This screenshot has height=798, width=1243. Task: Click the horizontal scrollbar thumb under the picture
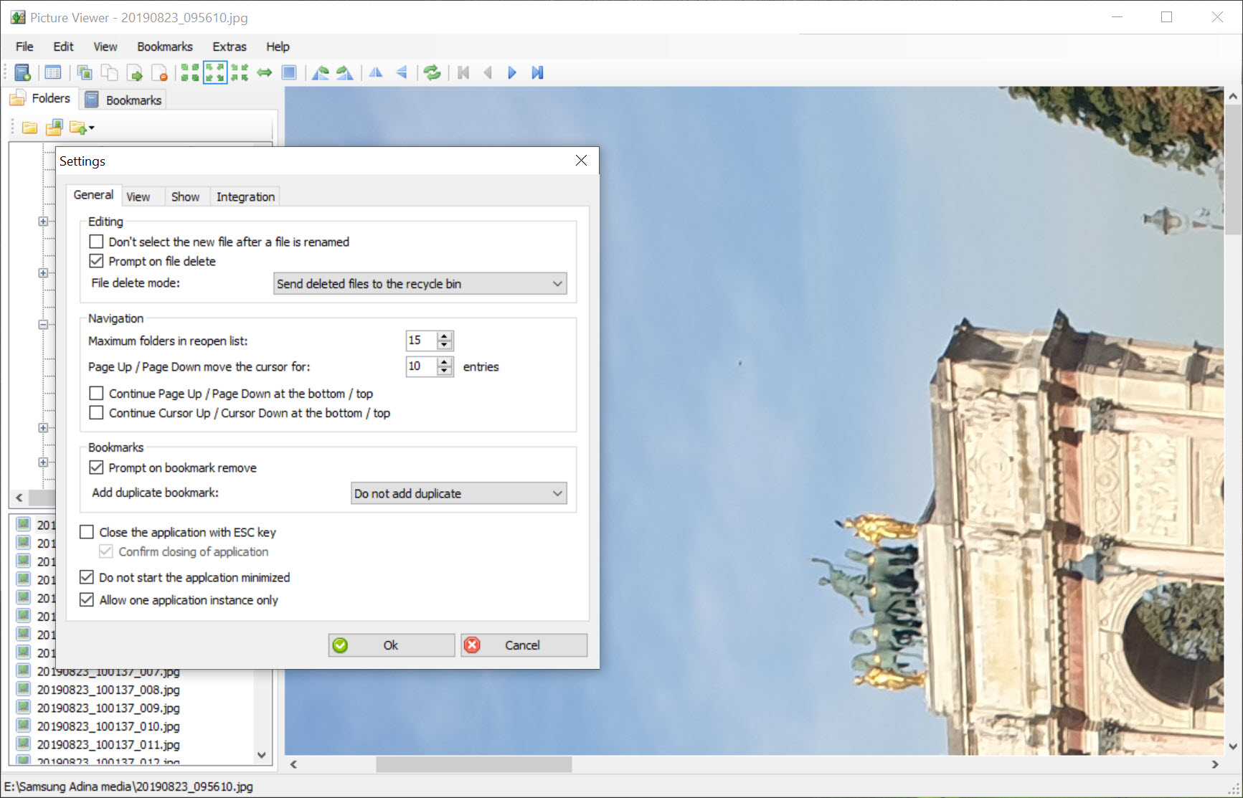473,764
